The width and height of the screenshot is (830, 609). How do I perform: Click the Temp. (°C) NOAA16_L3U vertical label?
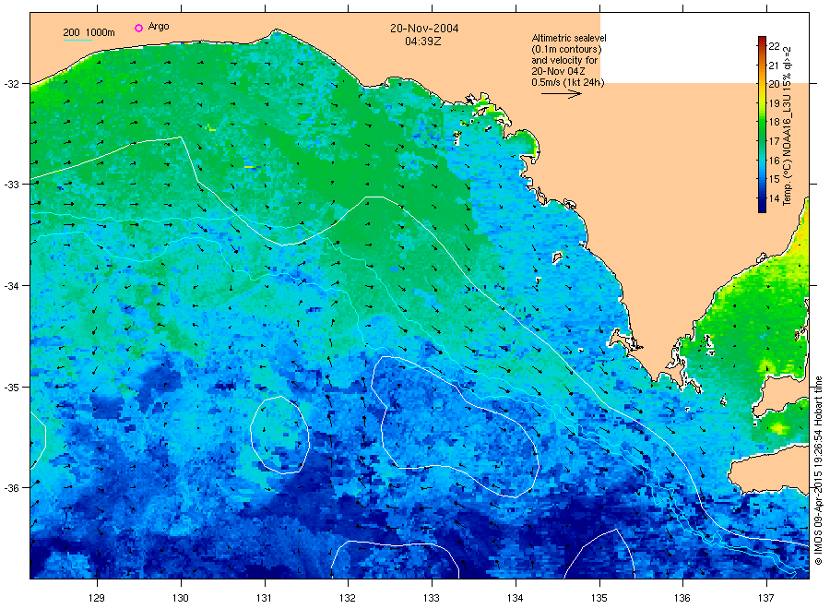pos(788,125)
